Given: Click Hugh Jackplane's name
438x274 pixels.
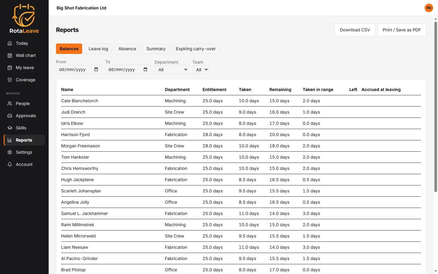Looking at the screenshot, I should pos(77,180).
